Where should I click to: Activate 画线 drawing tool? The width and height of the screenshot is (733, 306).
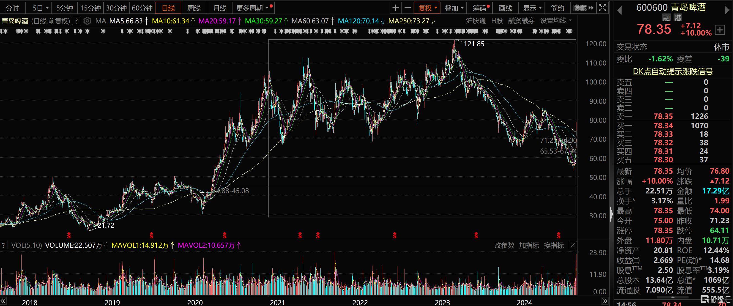505,8
